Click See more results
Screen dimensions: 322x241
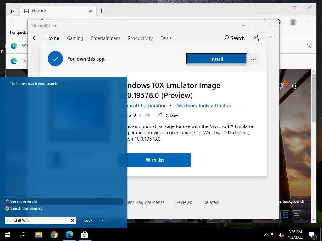coord(64,201)
